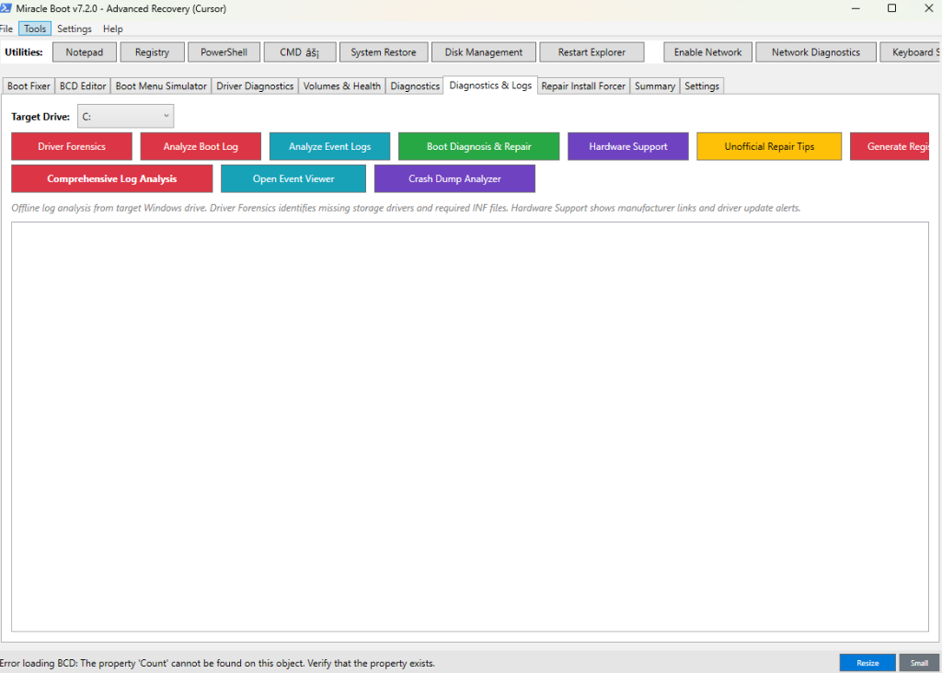Launch PowerShell from the Utilities bar
942x673 pixels.
(224, 51)
